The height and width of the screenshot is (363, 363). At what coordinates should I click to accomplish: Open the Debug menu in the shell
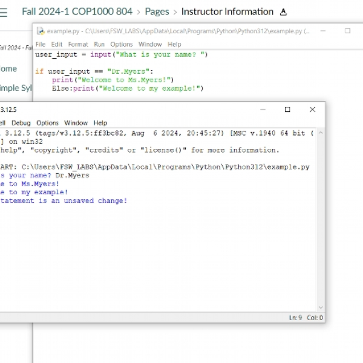tap(21, 123)
